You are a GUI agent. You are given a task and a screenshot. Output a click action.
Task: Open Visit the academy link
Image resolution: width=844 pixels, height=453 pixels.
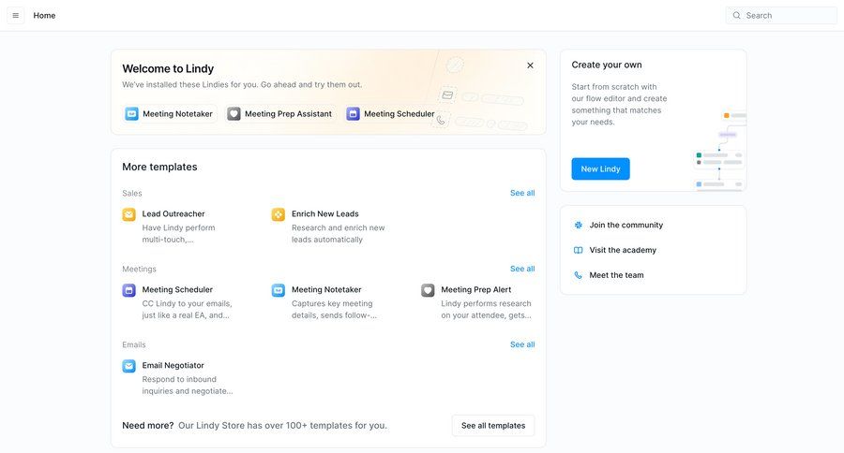(623, 251)
